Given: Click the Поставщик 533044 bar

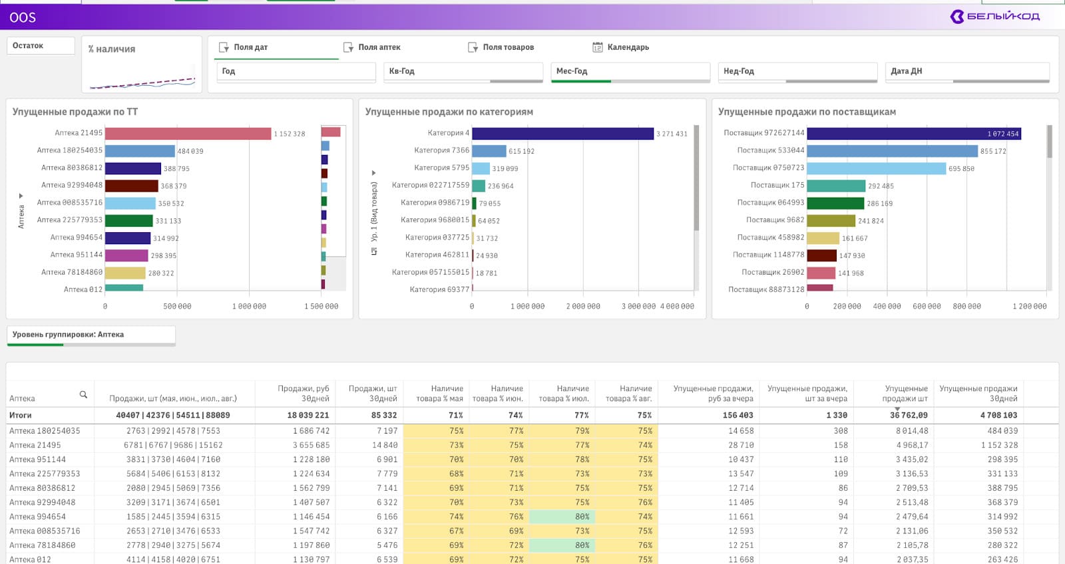Looking at the screenshot, I should [893, 151].
